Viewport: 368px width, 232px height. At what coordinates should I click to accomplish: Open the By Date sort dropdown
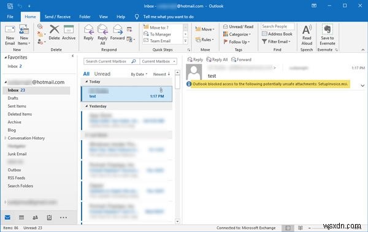pyautogui.click(x=139, y=74)
